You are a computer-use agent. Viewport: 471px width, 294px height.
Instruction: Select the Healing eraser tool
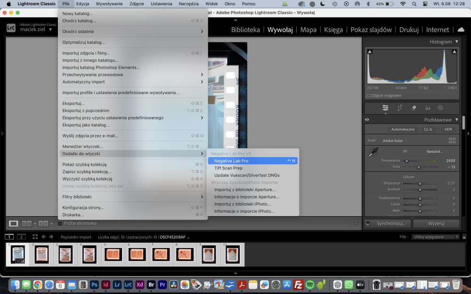pos(414,108)
